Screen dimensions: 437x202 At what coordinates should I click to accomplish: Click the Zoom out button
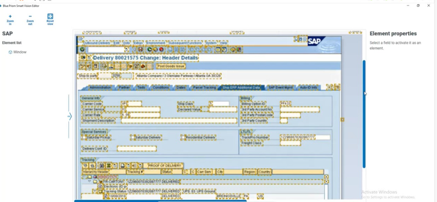tap(30, 20)
